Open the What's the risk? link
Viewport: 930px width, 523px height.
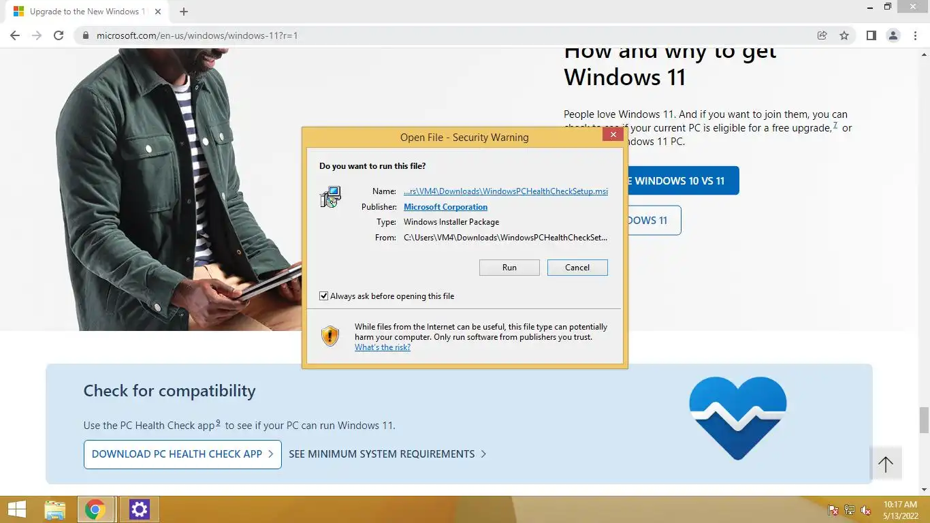pos(383,347)
